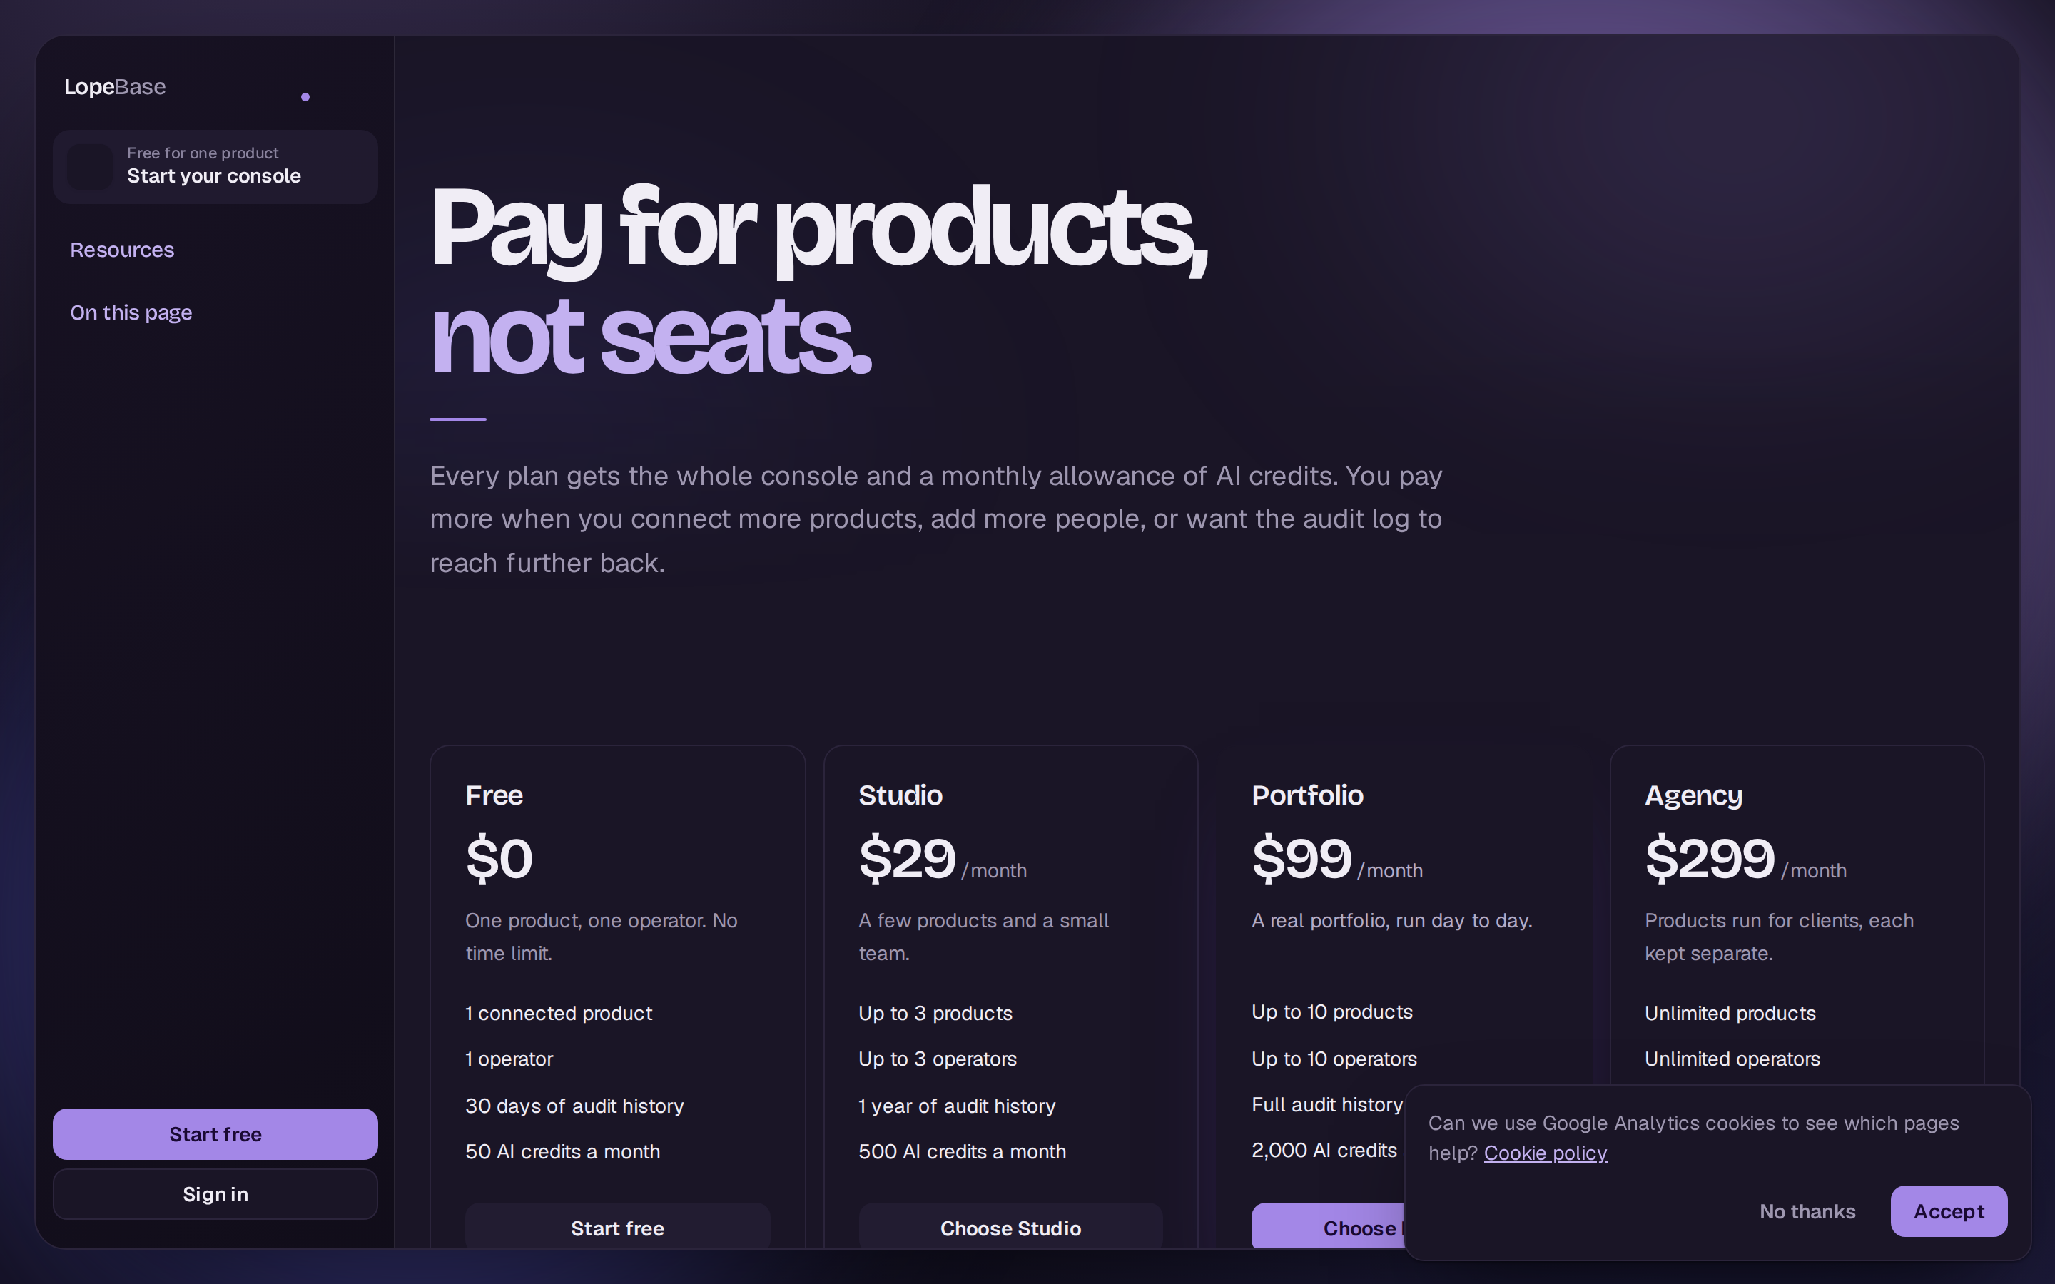Click the purple Start free sidebar button
This screenshot has height=1284, width=2055.
tap(215, 1133)
